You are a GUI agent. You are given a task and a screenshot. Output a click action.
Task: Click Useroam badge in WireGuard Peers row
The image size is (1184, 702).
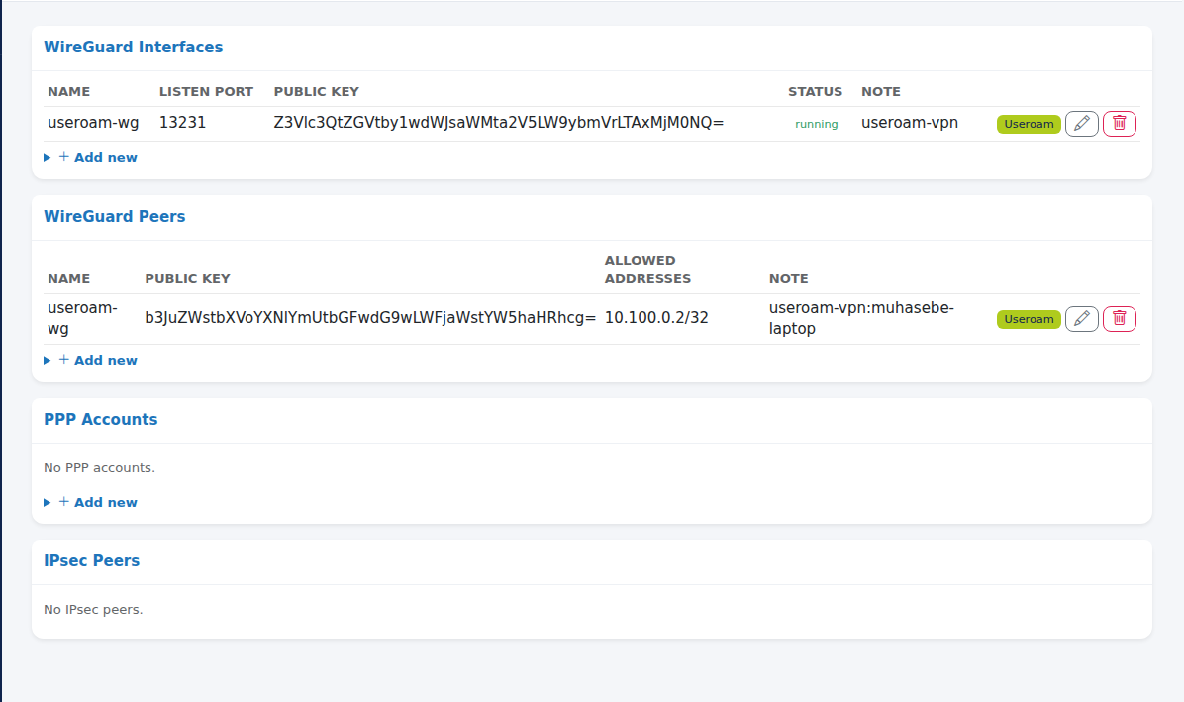point(1029,319)
